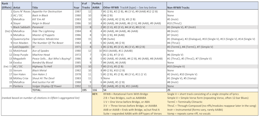This screenshot has height=117, width=260.
Task: Click the KEY label in the legend
Action: [95, 94]
